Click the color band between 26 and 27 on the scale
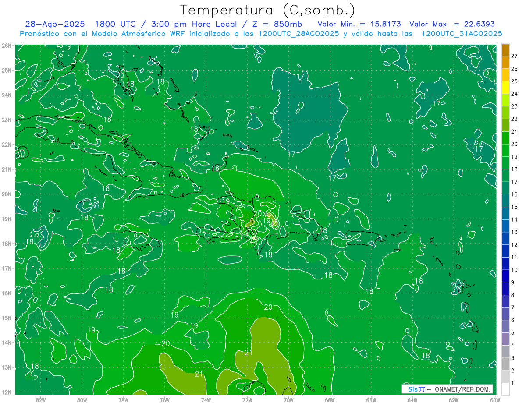Image resolution: width=526 pixels, height=406 pixels. (505, 63)
